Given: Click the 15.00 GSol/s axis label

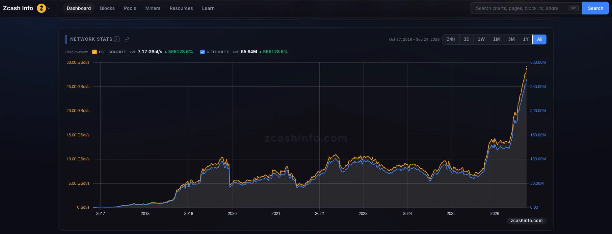Looking at the screenshot, I should (x=78, y=135).
